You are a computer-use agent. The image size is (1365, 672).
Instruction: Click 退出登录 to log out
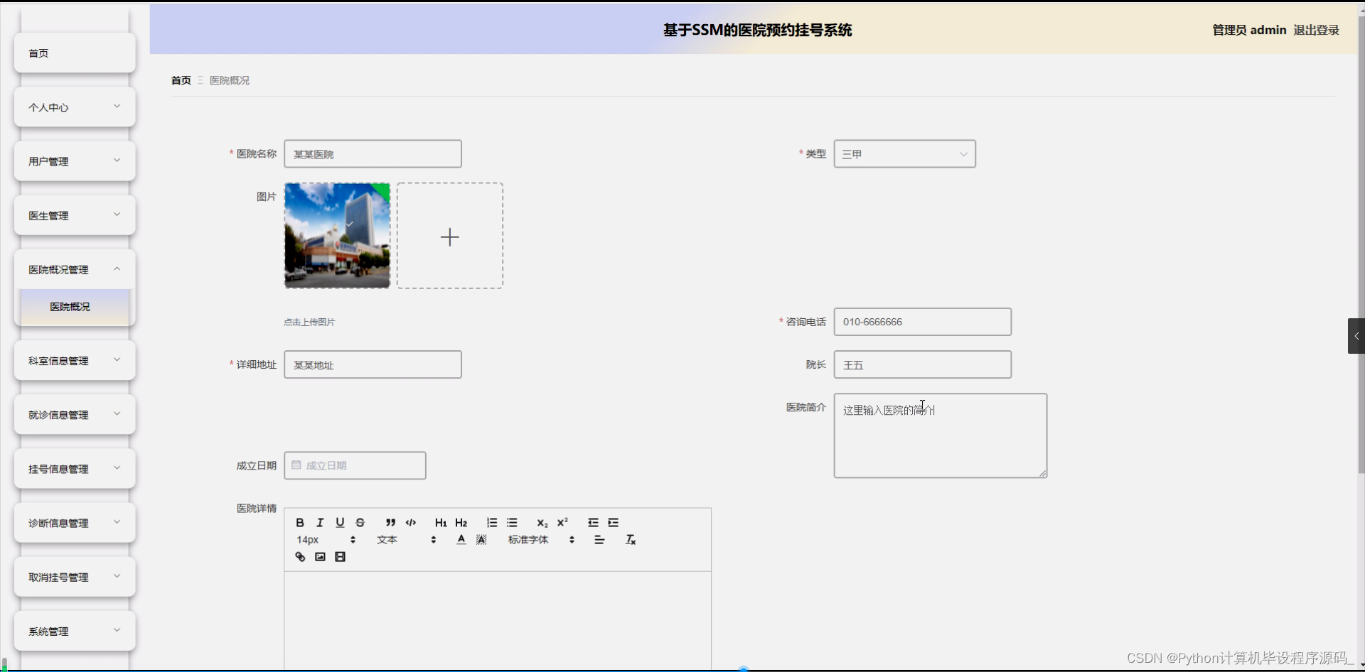click(1315, 30)
